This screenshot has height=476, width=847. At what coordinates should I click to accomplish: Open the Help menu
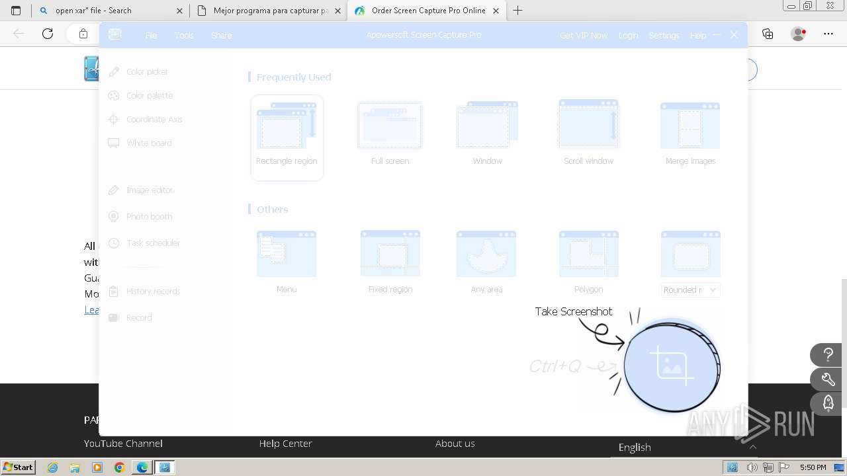coord(697,35)
